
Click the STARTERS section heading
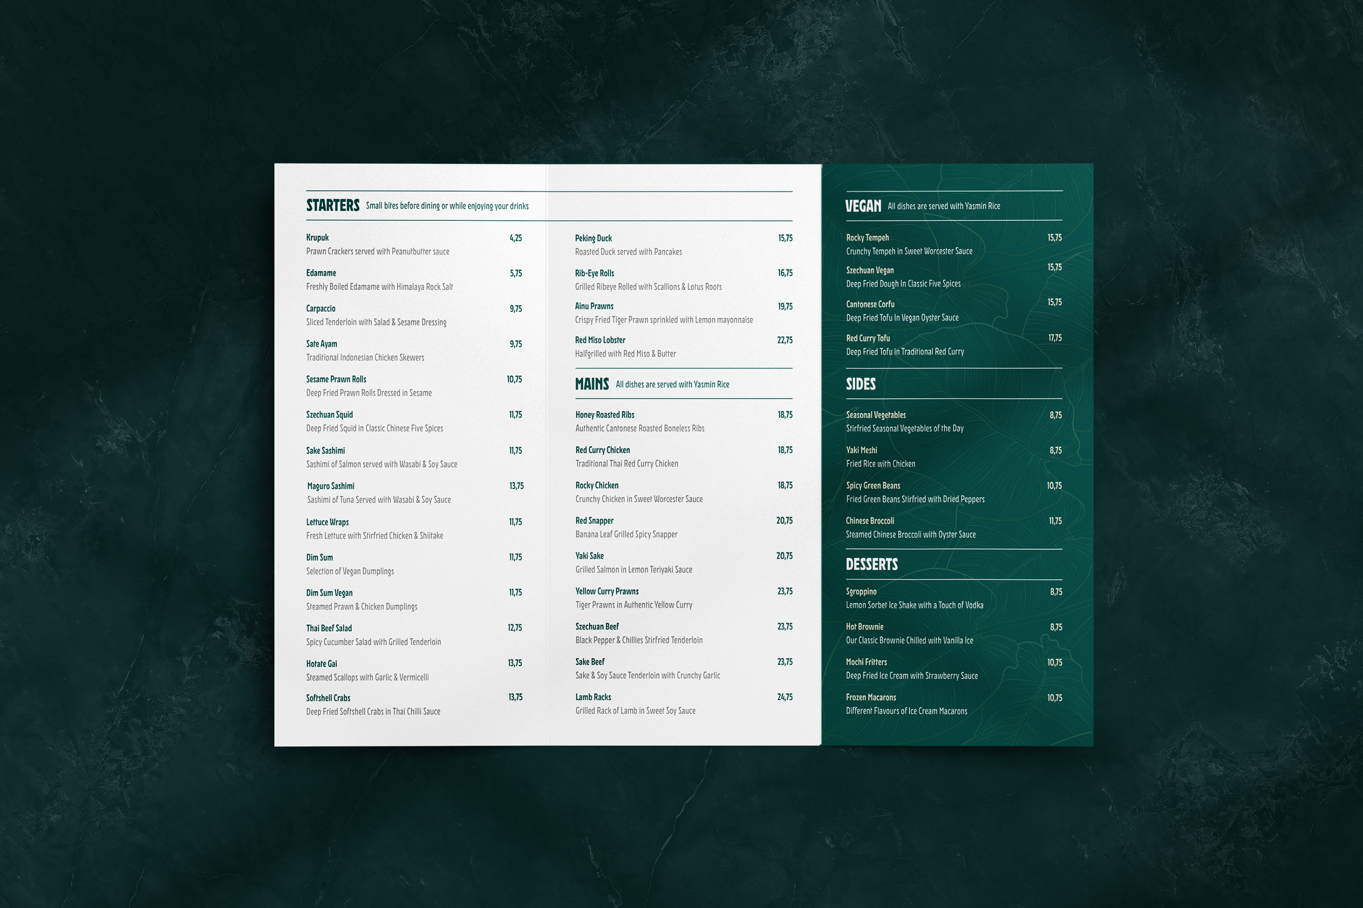[332, 206]
